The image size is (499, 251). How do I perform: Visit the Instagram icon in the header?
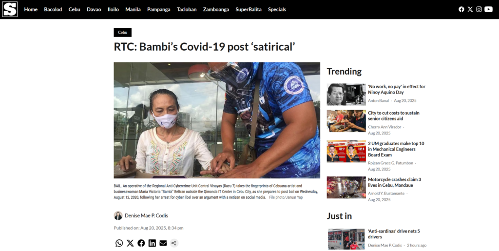point(479,9)
